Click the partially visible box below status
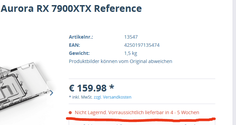Image resolution: width=236 pixels, height=125 pixels. 142,122
